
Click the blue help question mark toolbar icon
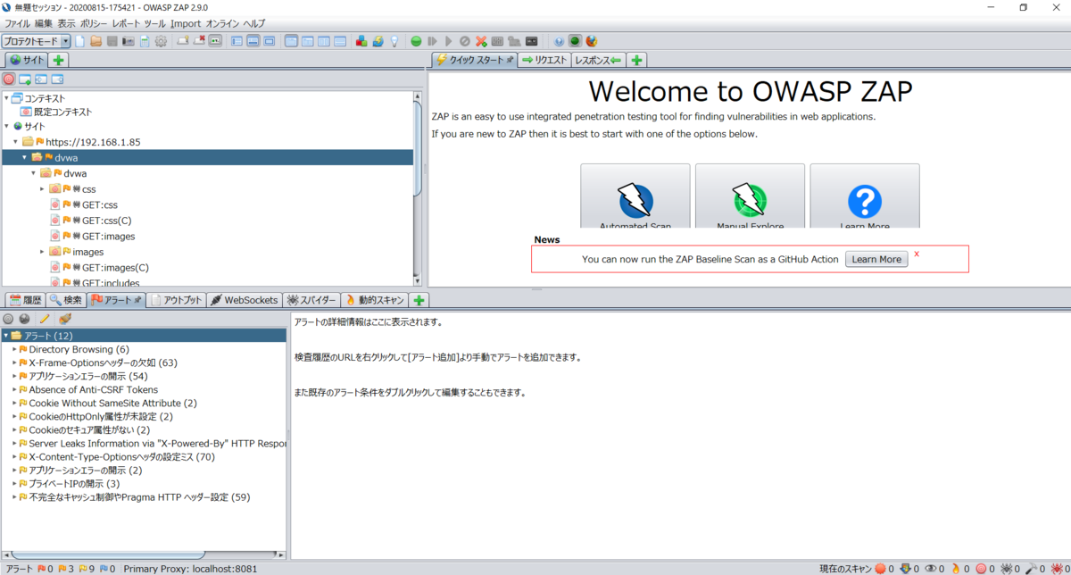pos(559,41)
